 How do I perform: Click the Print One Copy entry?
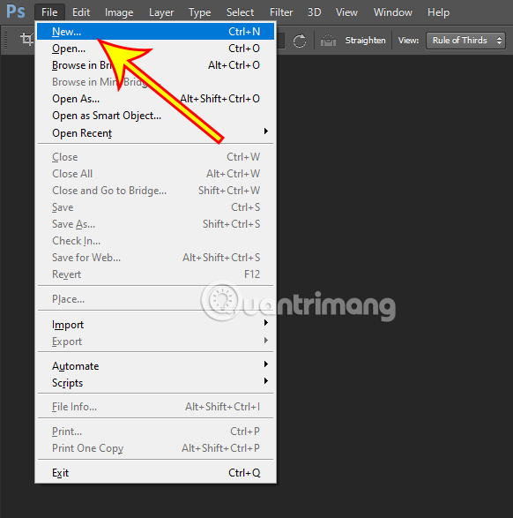155,448
